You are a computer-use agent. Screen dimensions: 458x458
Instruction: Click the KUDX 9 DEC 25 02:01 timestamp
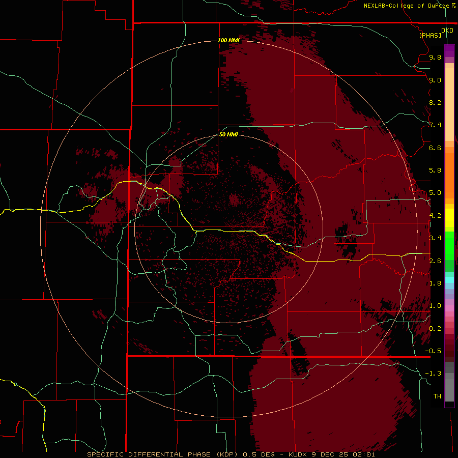[331, 454]
